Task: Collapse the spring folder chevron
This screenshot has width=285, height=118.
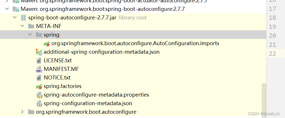Action: [x=30, y=35]
